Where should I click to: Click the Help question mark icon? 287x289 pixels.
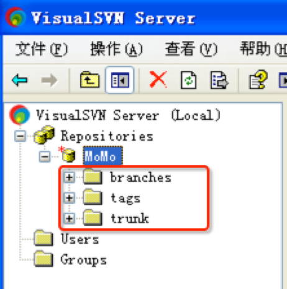(x=258, y=80)
